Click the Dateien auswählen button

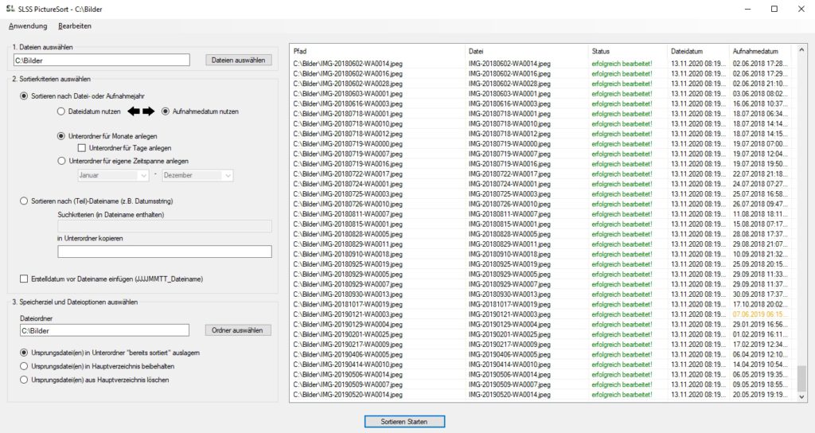coord(238,60)
